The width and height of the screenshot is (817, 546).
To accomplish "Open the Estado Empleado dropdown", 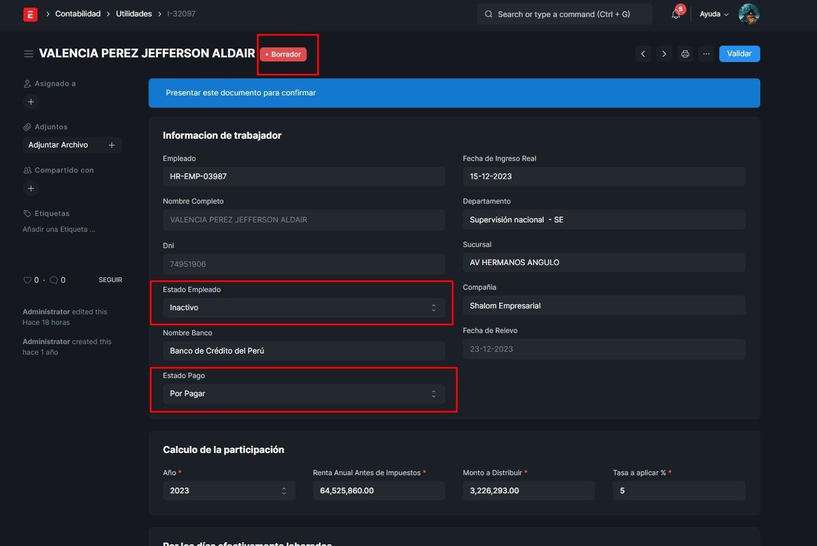I will pos(303,308).
